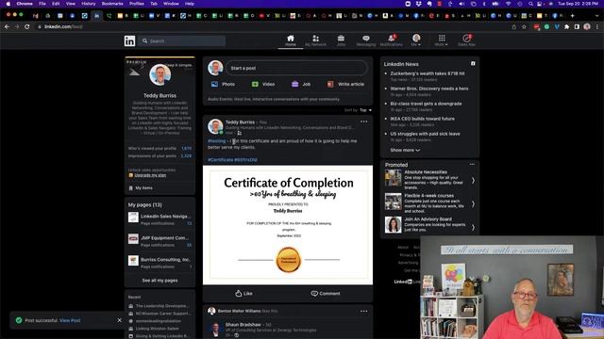Open LinkedIn Sales Navigator page entry

click(x=159, y=219)
